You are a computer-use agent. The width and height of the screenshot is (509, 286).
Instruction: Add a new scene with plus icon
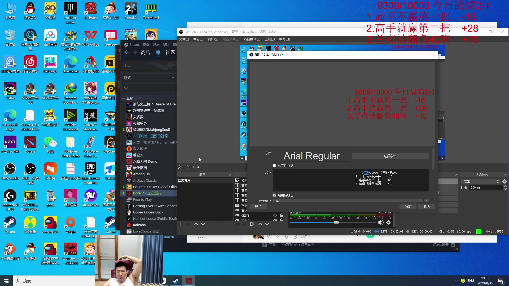(181, 224)
